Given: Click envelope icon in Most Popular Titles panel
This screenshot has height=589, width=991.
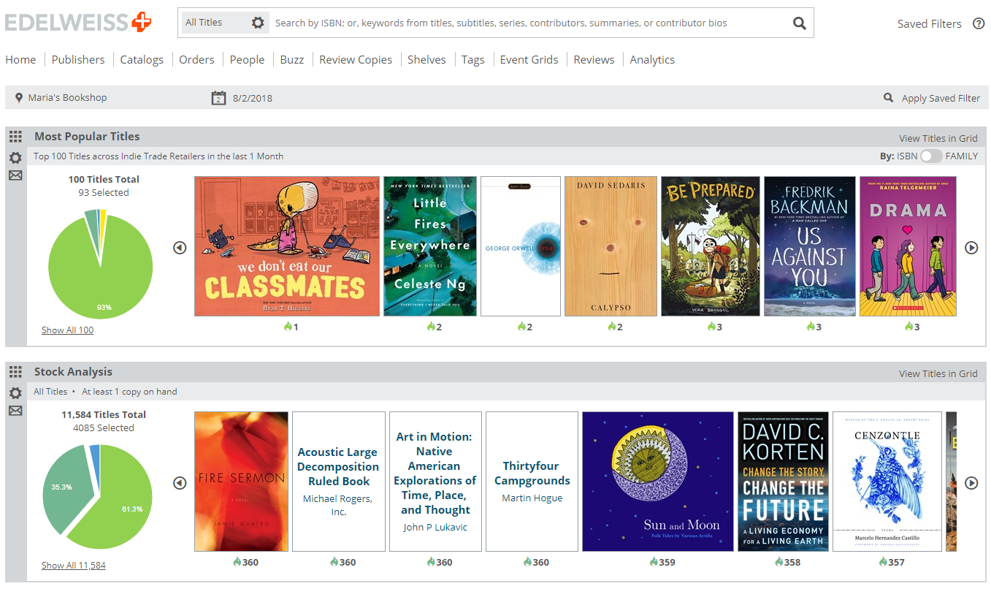Looking at the screenshot, I should tap(15, 175).
